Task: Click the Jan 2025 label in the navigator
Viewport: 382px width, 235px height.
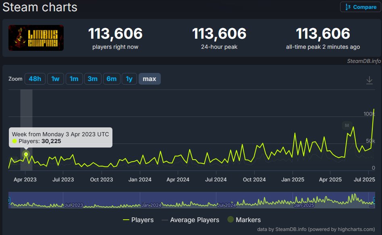Action: (304, 205)
